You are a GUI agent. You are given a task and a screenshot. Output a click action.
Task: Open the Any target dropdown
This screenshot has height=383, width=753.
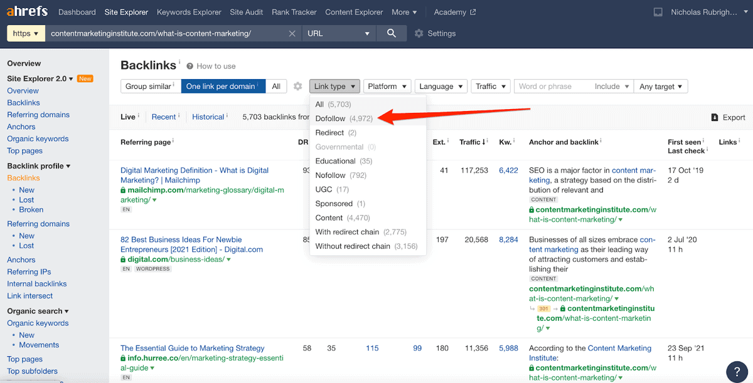tap(661, 87)
